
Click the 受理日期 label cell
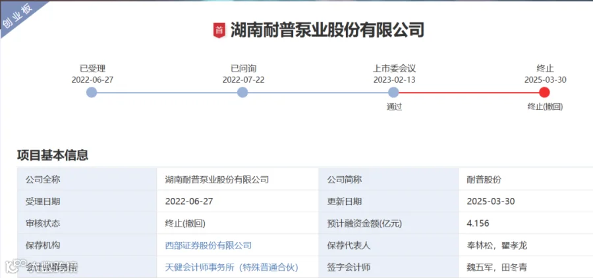[87, 201]
